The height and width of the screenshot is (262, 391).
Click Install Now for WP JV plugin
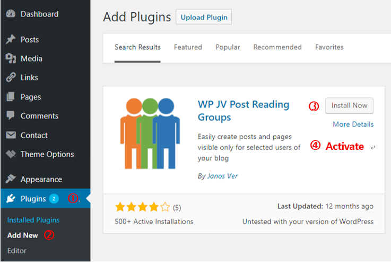click(349, 106)
